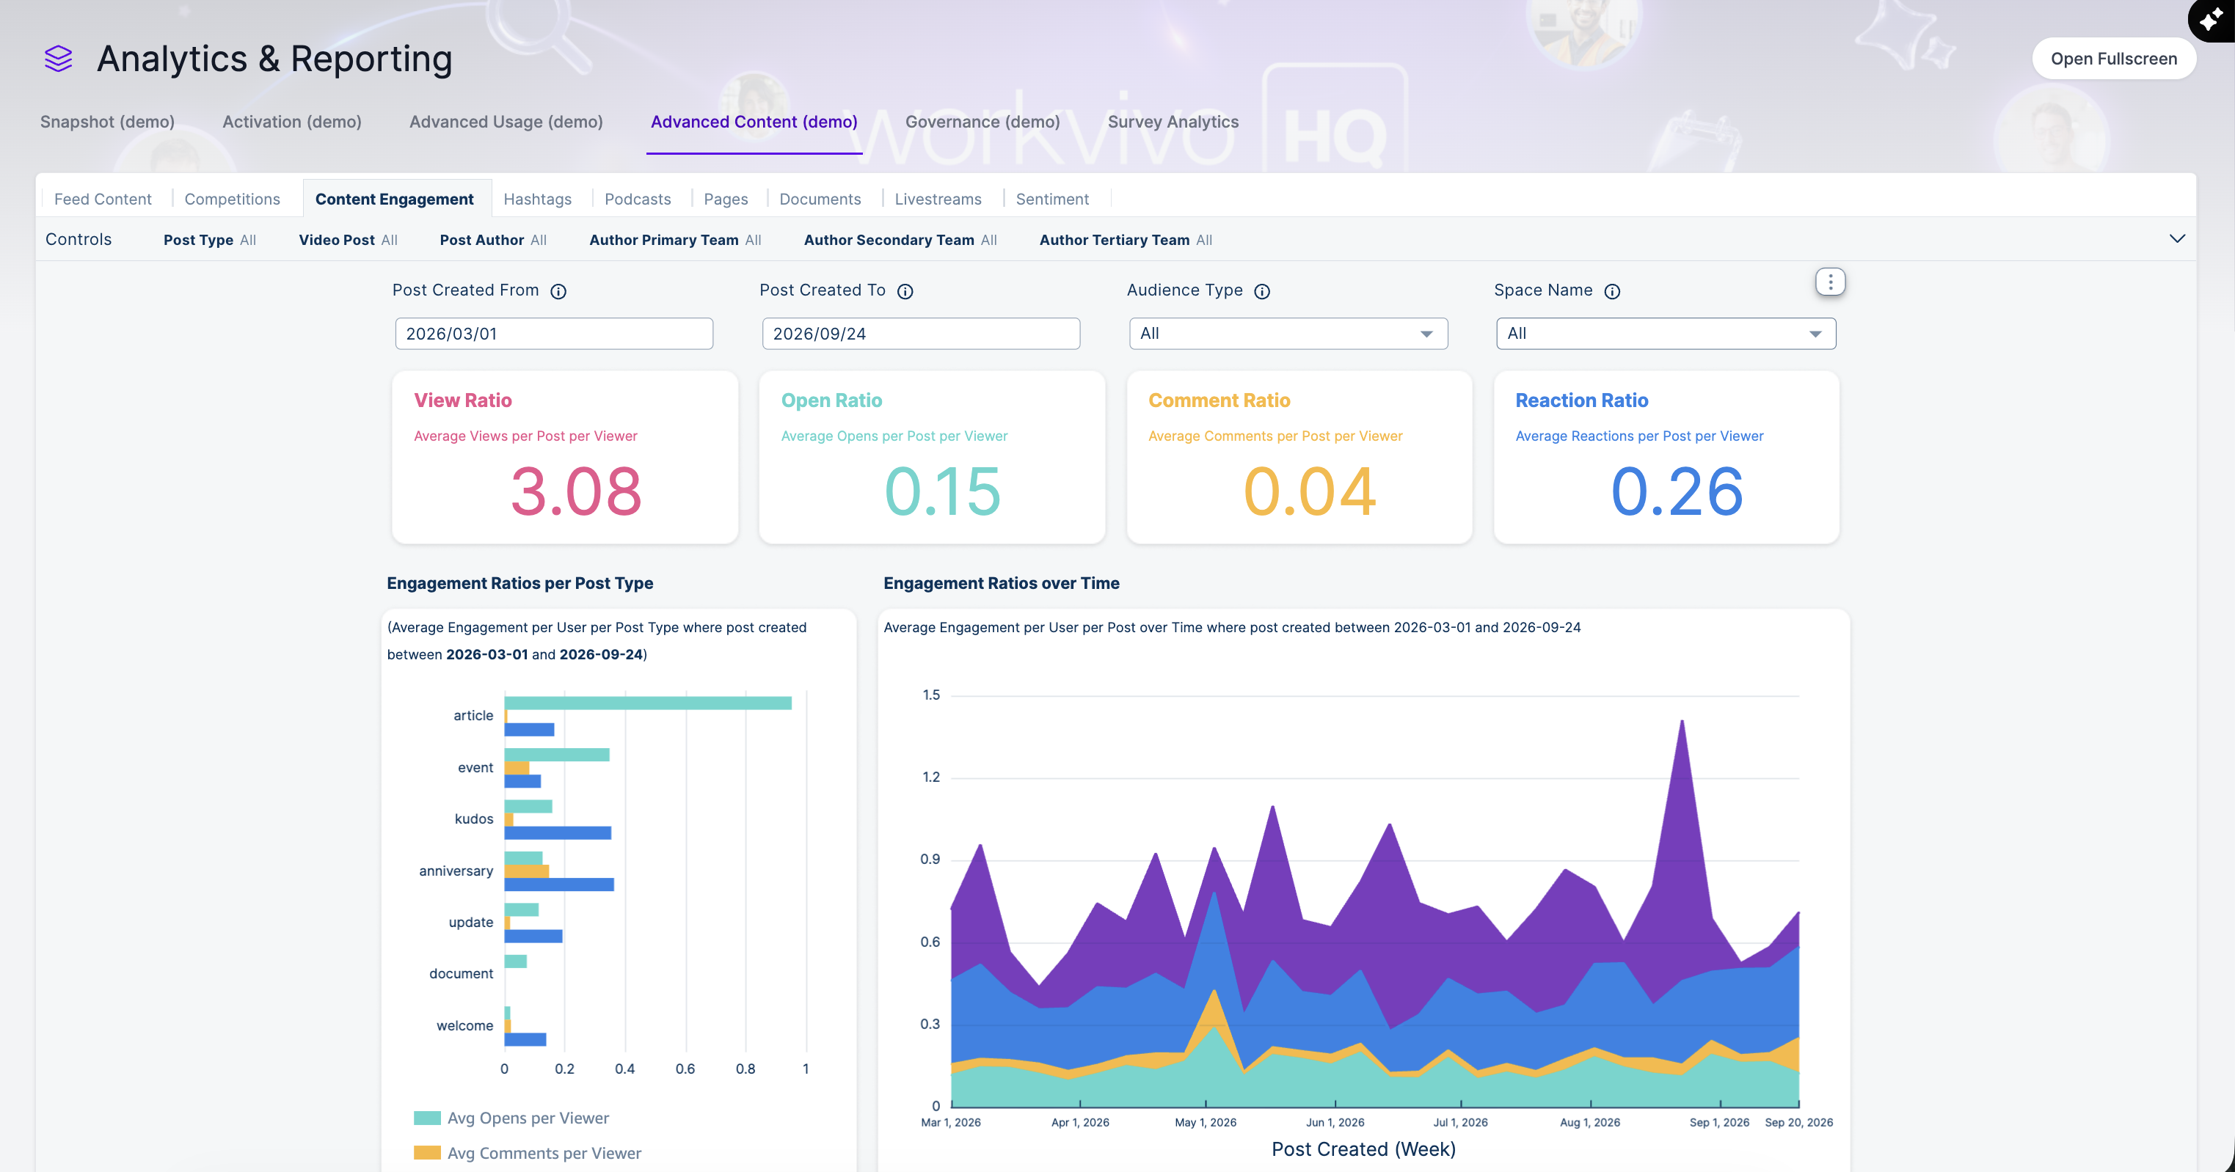Open the Podcasts sub-tab
Viewport: 2235px width, 1172px height.
638,199
